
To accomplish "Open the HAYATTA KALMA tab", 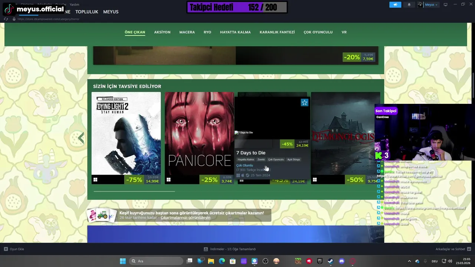I will (235, 32).
